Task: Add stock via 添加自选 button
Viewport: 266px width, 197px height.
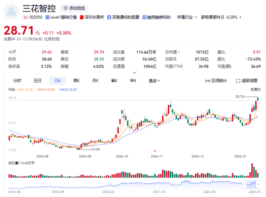Action: (x=74, y=8)
